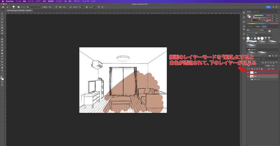Toggle layer filtering switch on Layers panel
The height and width of the screenshot is (146, 280).
[x=276, y=62]
